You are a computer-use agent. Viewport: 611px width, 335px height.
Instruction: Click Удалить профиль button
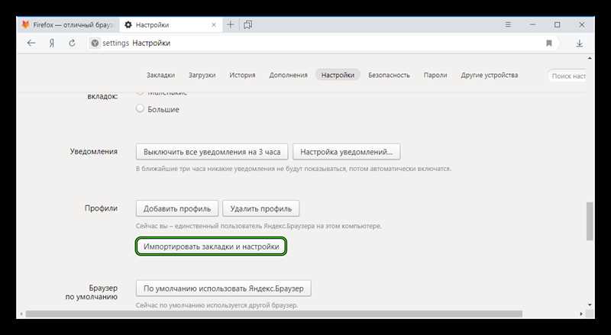point(260,208)
